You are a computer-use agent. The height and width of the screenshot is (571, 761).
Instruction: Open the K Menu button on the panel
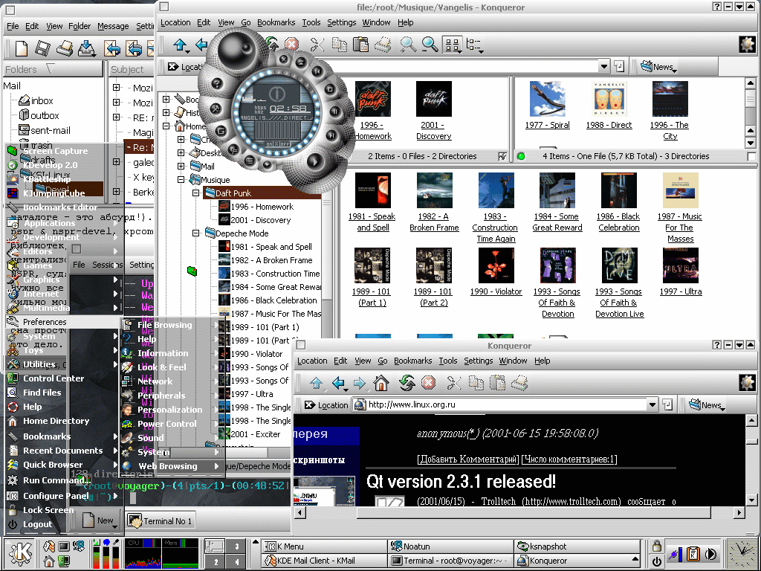pyautogui.click(x=22, y=554)
